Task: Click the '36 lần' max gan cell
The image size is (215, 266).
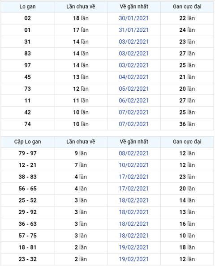Action: (x=187, y=124)
